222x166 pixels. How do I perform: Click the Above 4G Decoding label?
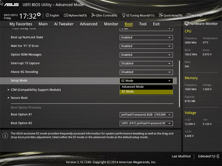pos(24,72)
